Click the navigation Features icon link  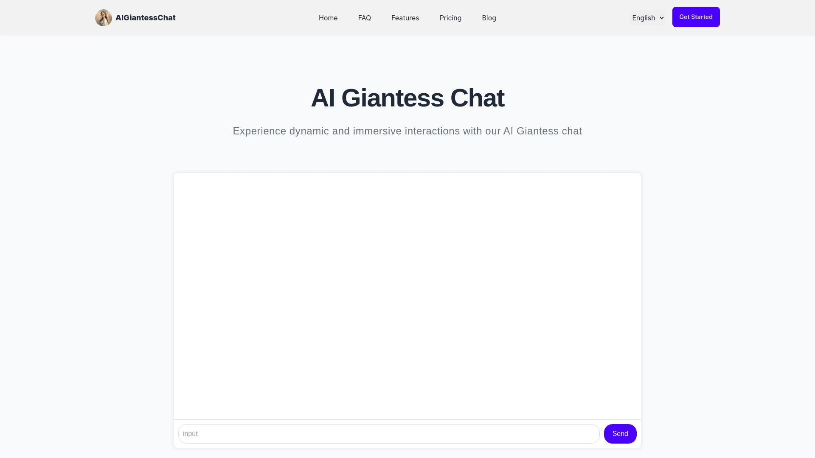click(405, 18)
